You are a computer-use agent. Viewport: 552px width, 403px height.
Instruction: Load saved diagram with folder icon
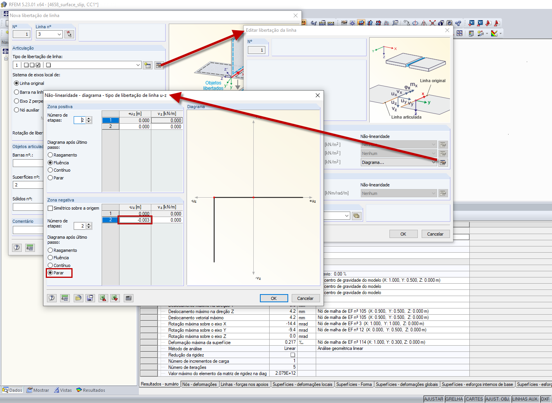(78, 298)
